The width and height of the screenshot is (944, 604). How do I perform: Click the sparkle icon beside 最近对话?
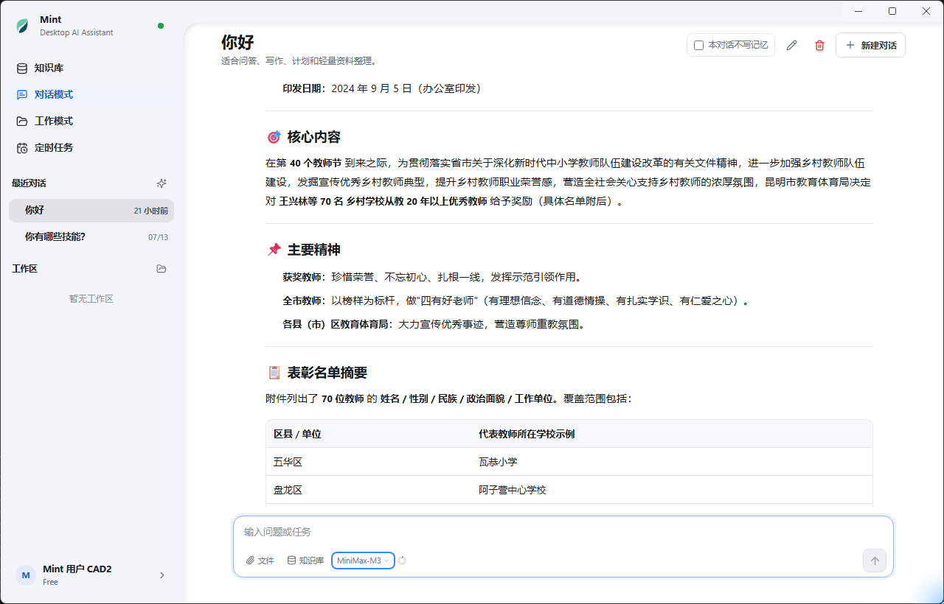(162, 183)
